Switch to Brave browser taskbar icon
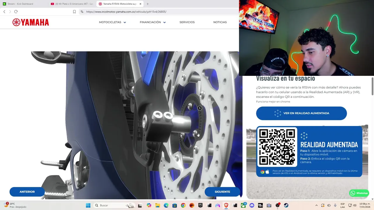This screenshot has width=374, height=210. 226,205
